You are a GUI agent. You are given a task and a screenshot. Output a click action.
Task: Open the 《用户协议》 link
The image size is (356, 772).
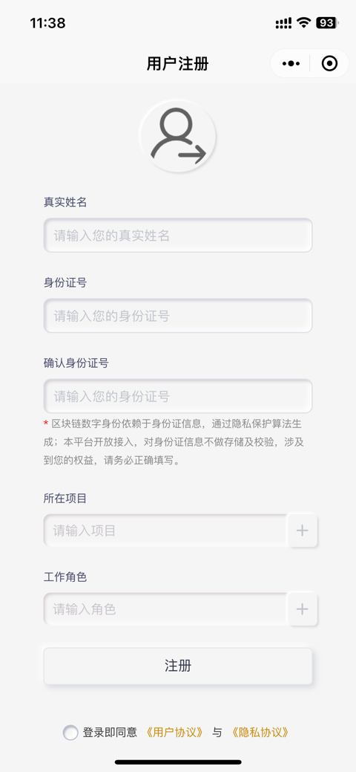coord(174,732)
